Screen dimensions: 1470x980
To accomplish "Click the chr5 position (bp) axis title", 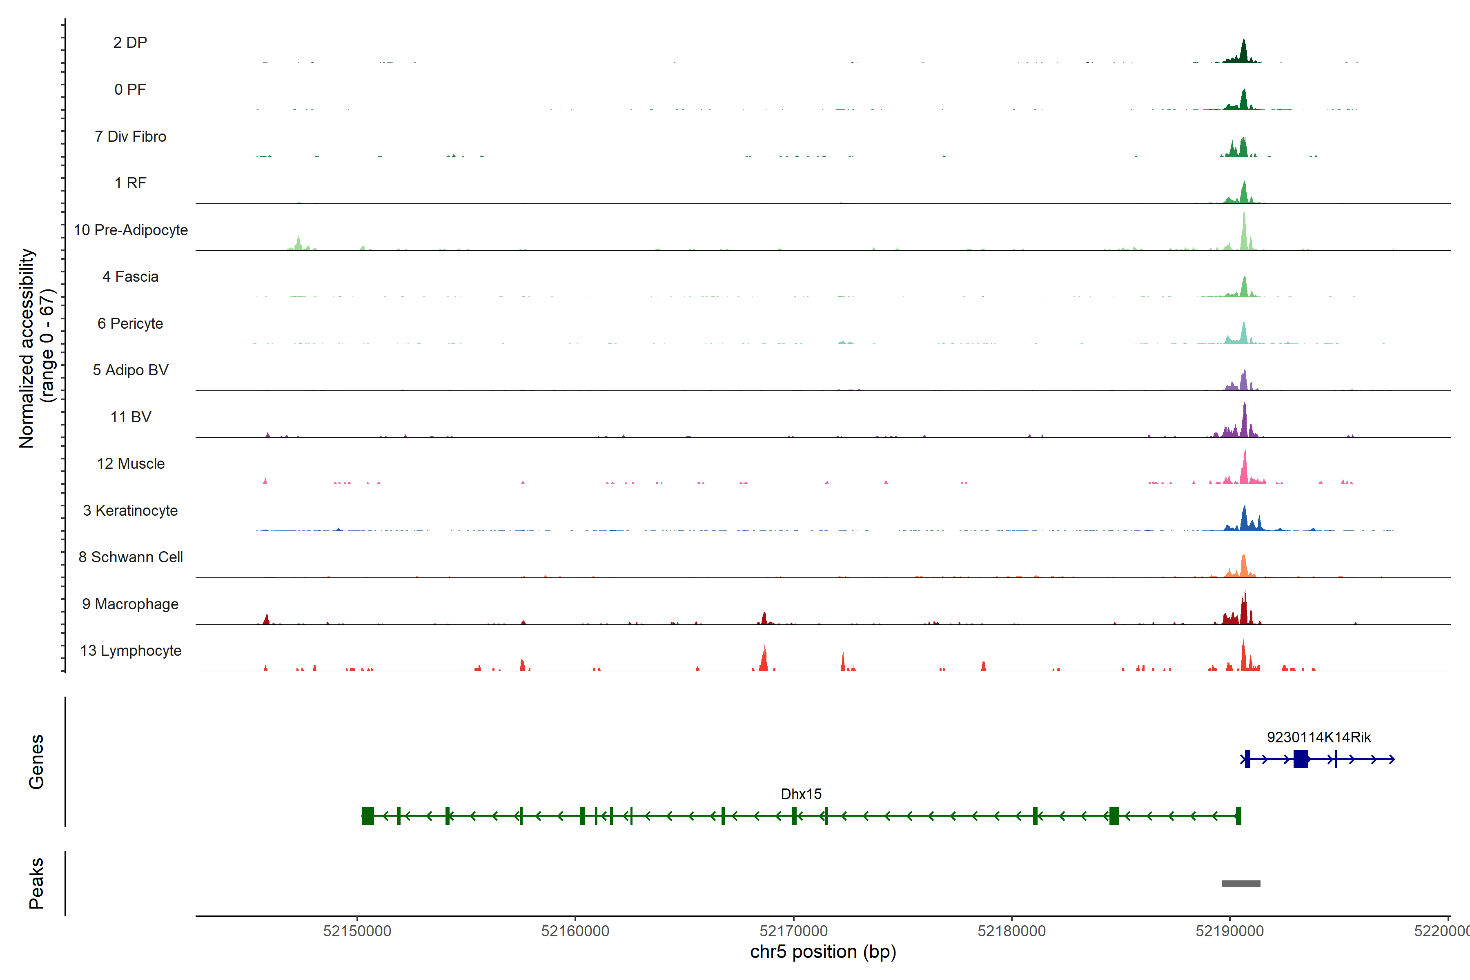I will [x=822, y=952].
